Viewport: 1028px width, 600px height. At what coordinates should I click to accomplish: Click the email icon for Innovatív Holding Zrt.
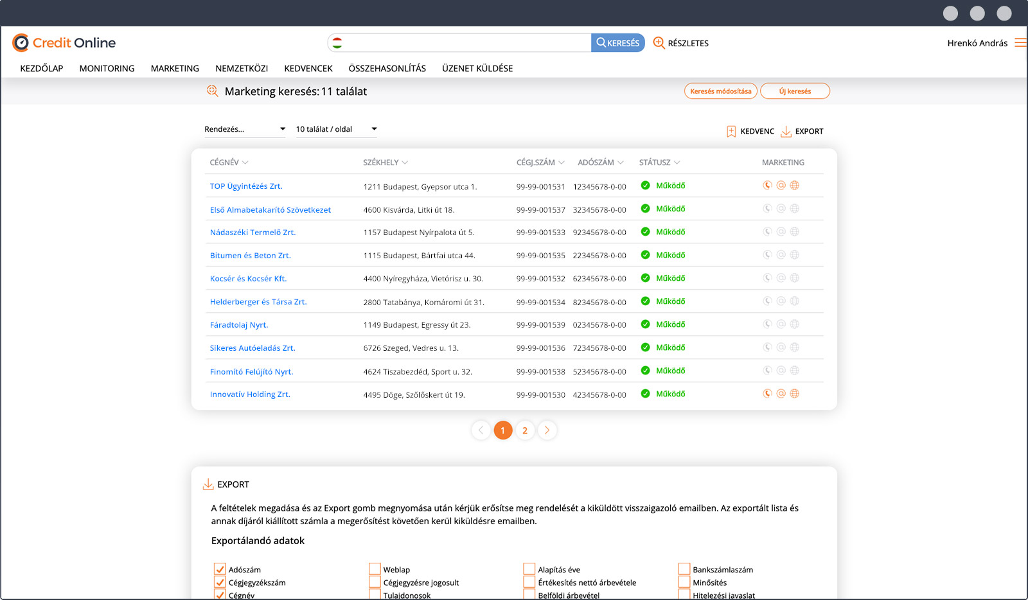(781, 394)
